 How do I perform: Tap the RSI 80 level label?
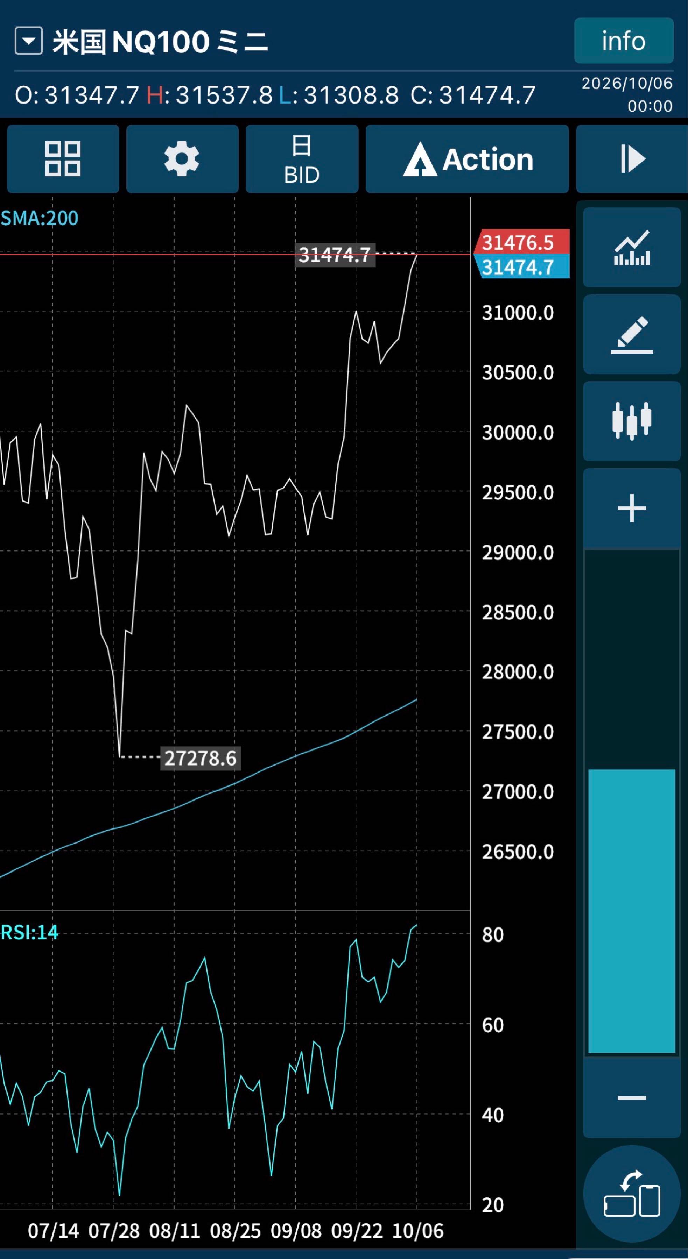coord(492,934)
